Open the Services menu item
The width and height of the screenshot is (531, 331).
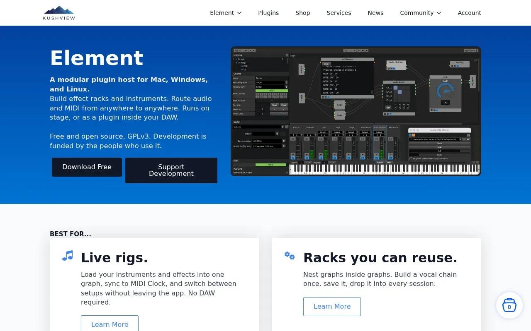coord(339,13)
